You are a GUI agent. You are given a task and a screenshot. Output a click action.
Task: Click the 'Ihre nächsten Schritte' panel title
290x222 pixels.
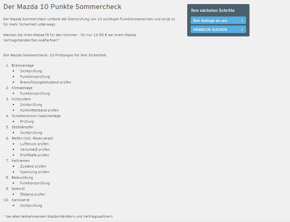(213, 10)
